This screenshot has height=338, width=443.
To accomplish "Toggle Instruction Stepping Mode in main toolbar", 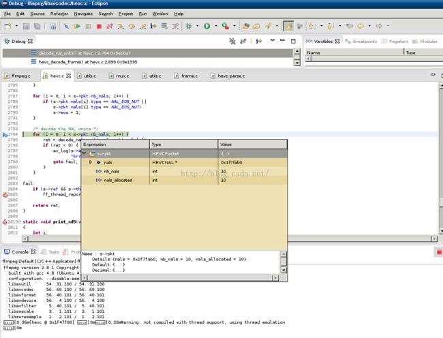I will pyautogui.click(x=153, y=27).
